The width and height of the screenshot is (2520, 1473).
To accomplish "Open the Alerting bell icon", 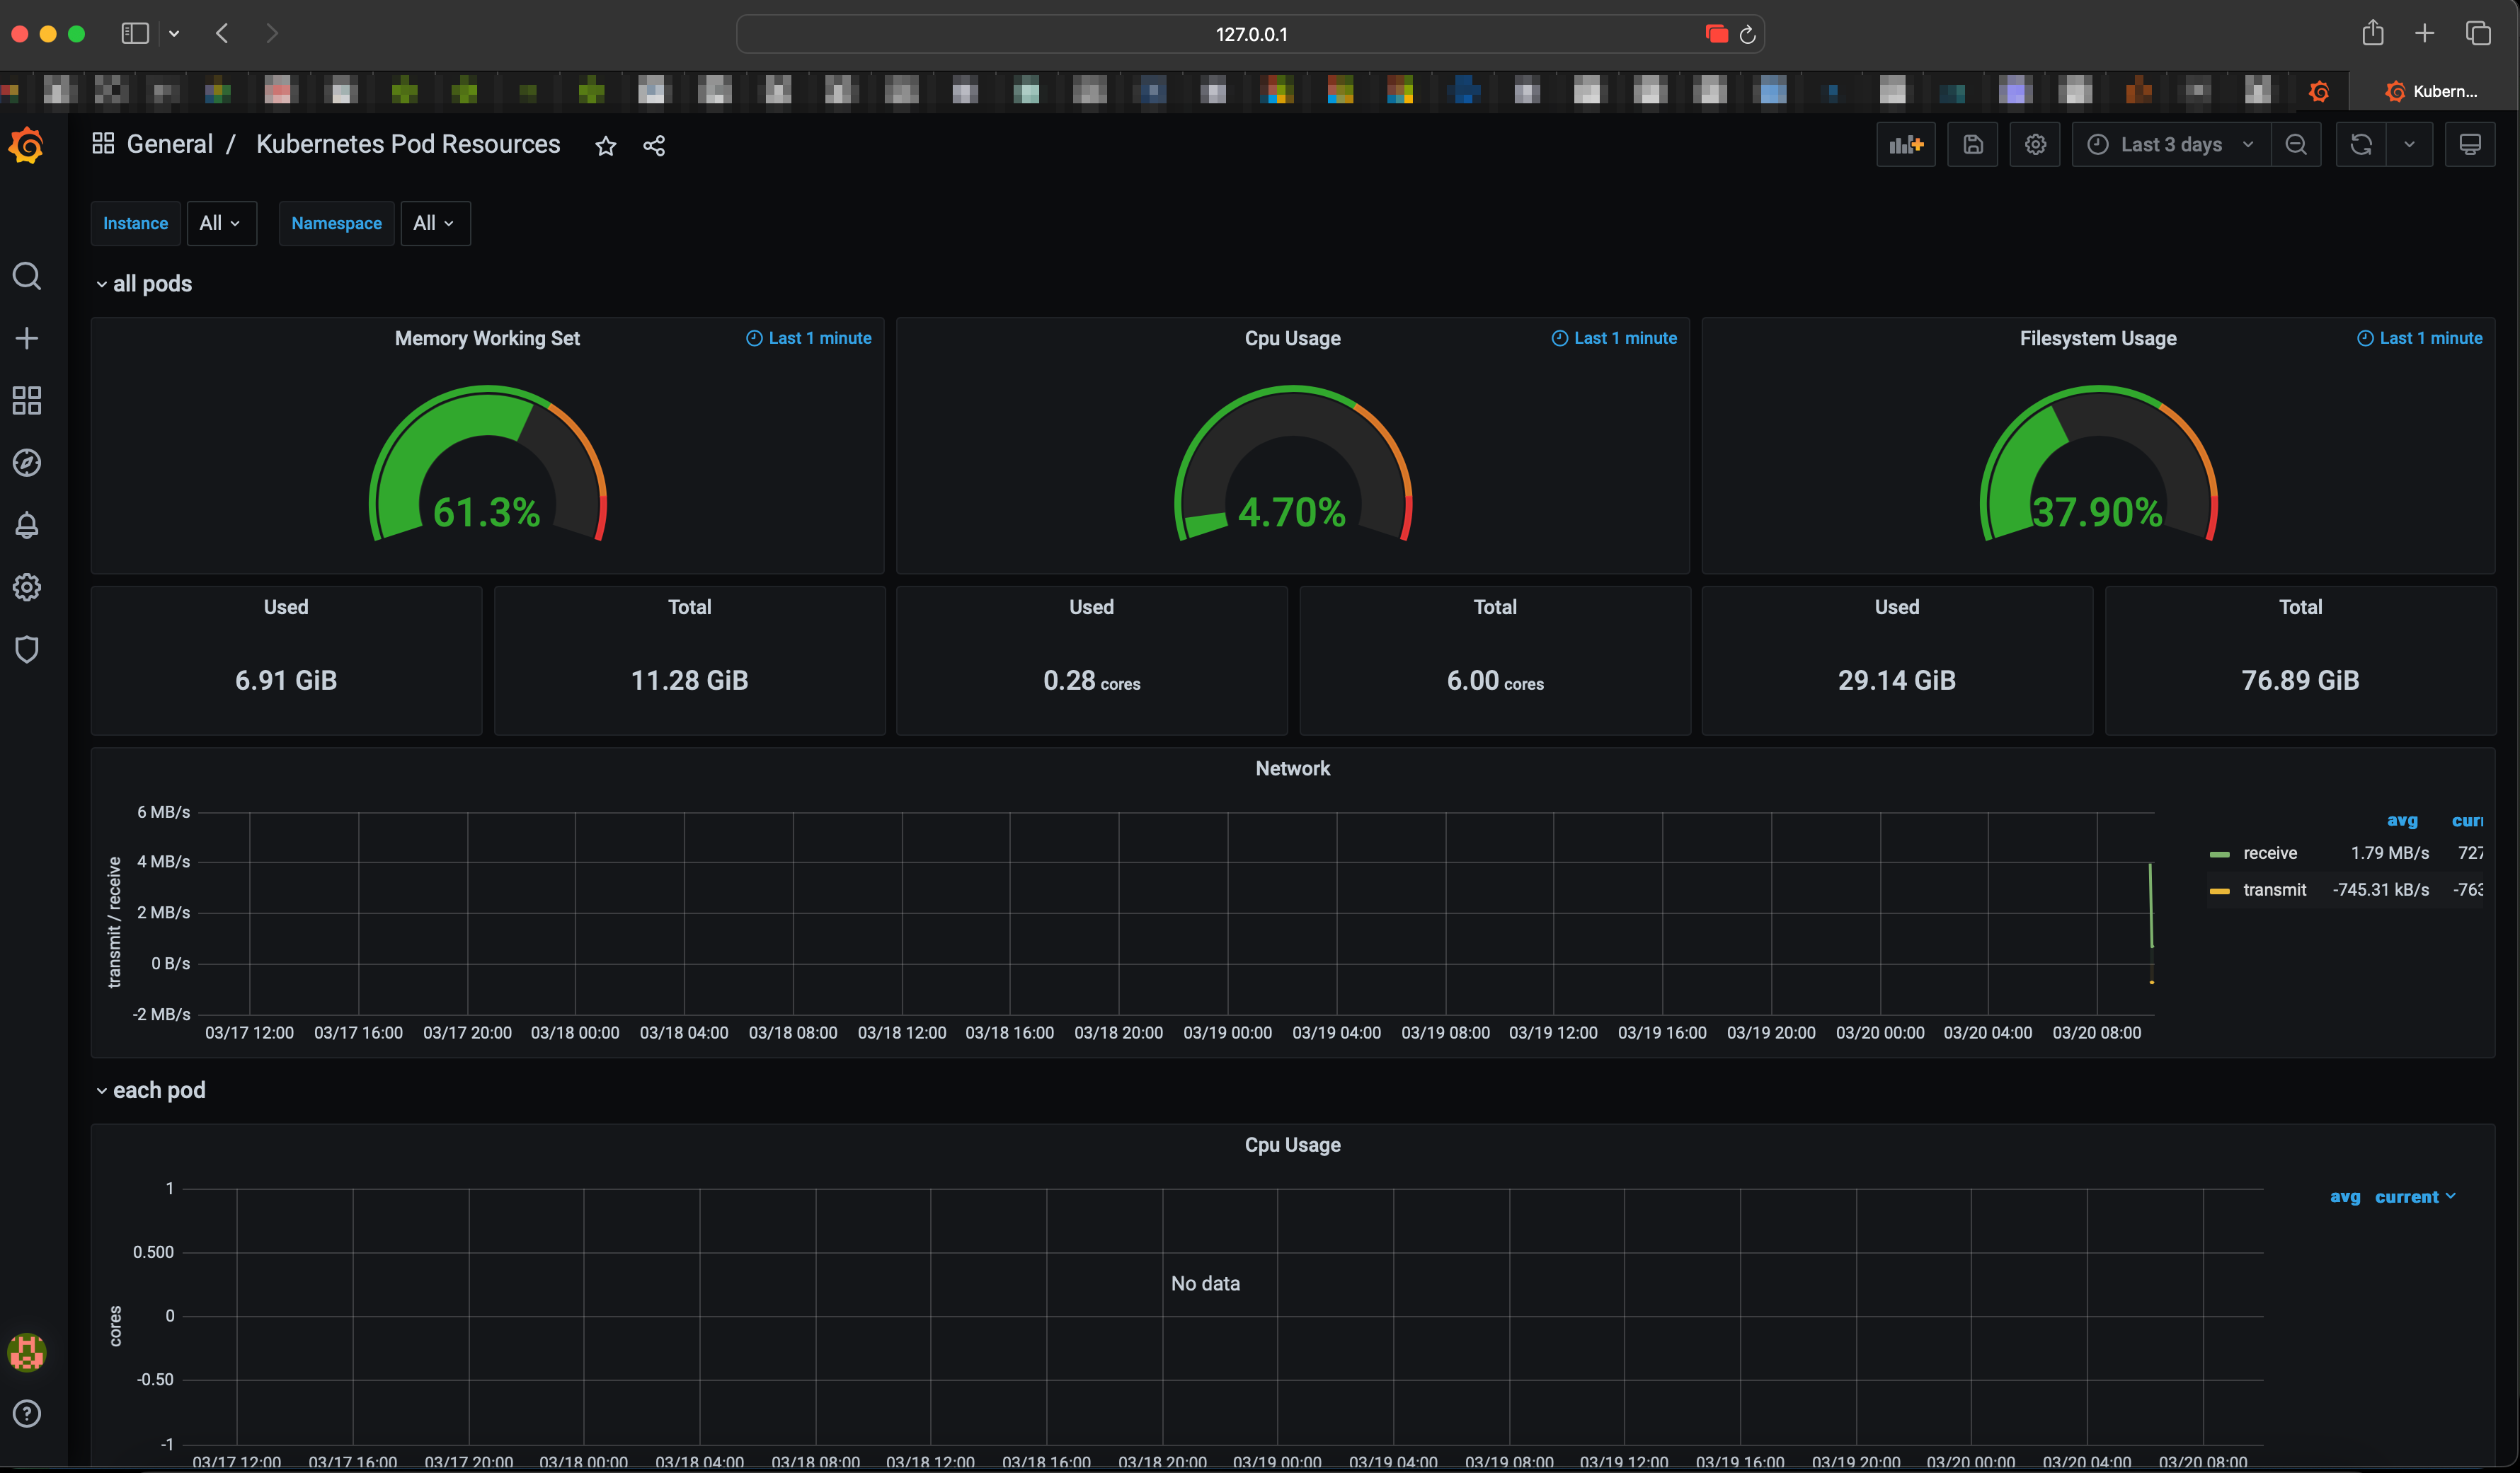I will [x=27, y=526].
